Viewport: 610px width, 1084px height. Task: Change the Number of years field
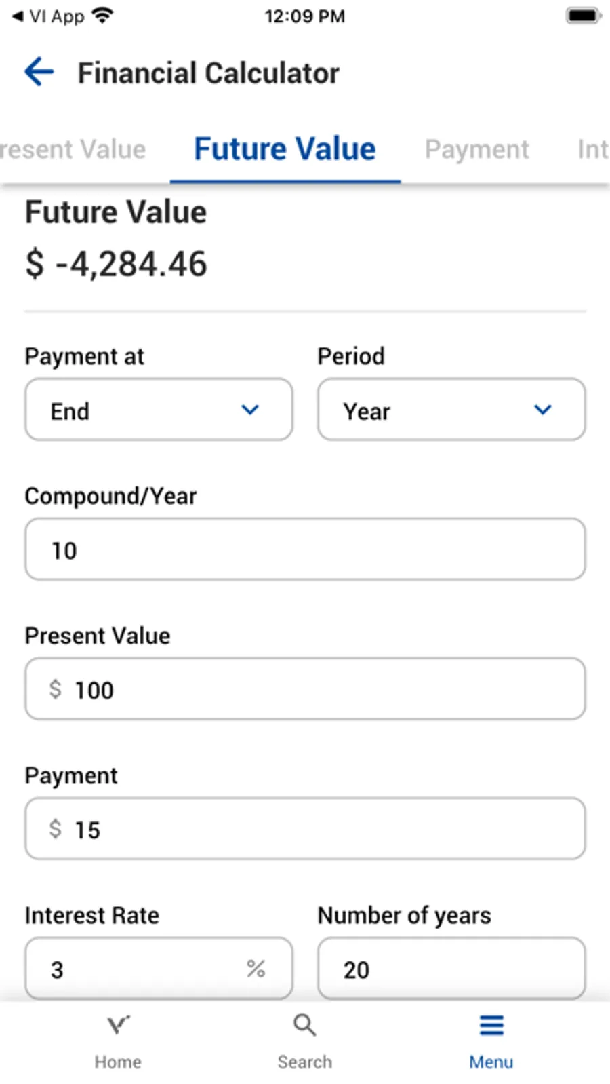pyautogui.click(x=451, y=969)
